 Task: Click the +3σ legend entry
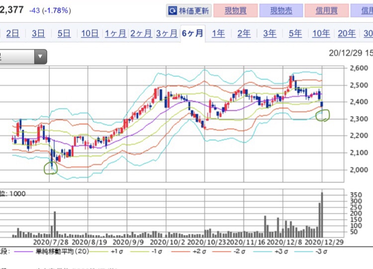pyautogui.click(x=281, y=252)
